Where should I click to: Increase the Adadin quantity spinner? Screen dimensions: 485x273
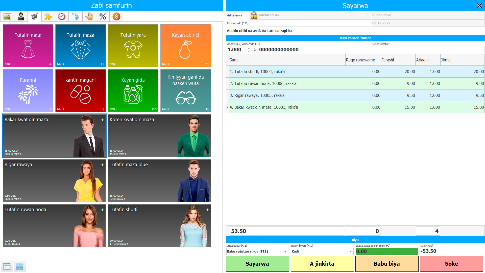coord(249,48)
